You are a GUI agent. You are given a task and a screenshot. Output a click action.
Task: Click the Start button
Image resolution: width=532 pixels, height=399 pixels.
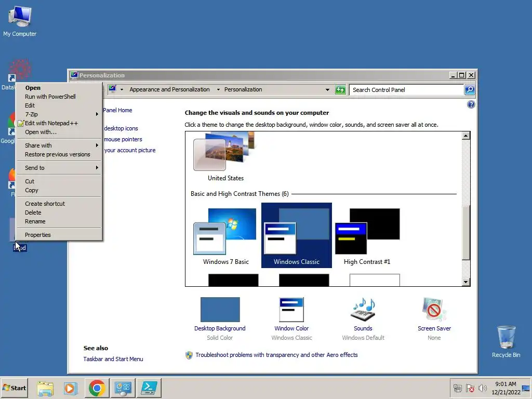coord(14,388)
